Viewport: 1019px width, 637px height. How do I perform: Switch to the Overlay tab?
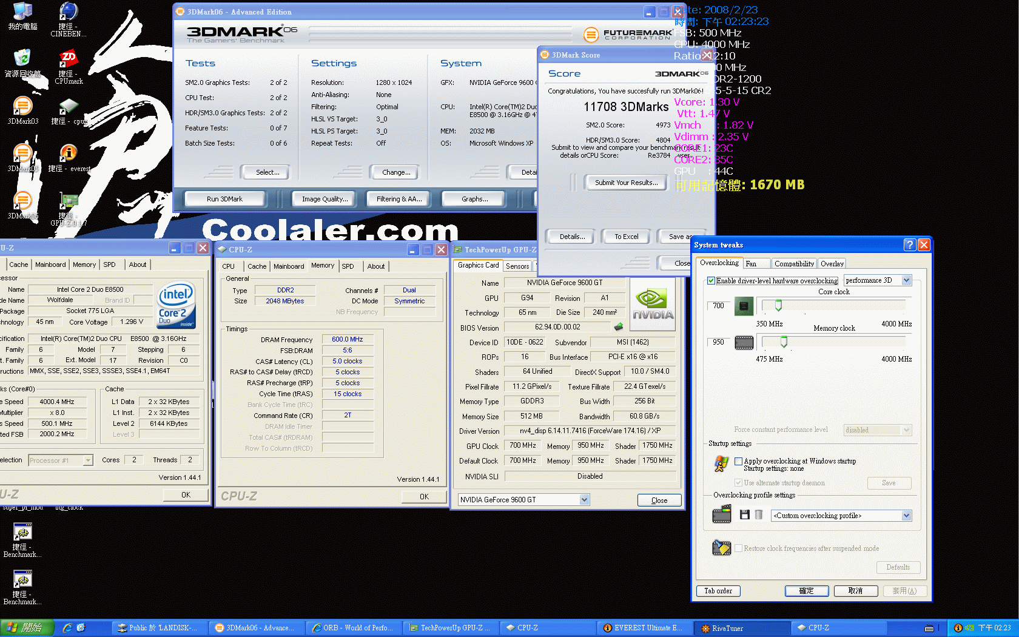tap(832, 264)
